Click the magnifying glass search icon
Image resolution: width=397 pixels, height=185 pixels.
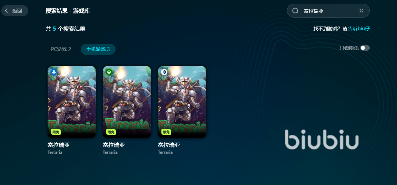coord(295,11)
